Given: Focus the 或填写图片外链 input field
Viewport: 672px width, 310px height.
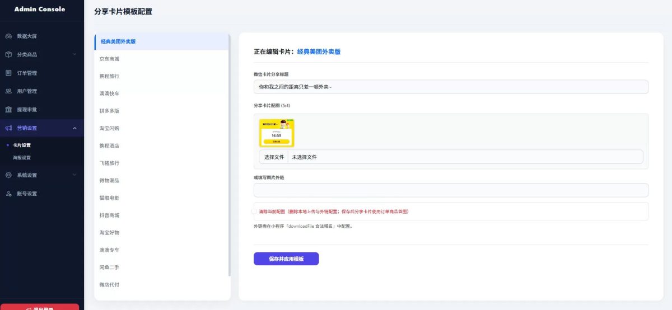Looking at the screenshot, I should click(x=451, y=190).
